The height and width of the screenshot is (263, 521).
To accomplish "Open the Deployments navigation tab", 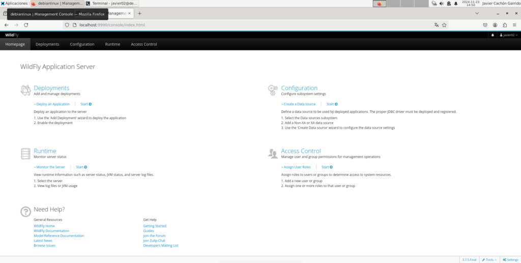I will 47,44.
